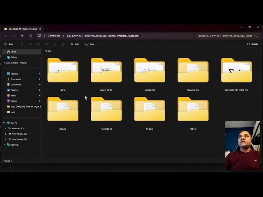Click the search magnifier icon

click(x=256, y=36)
